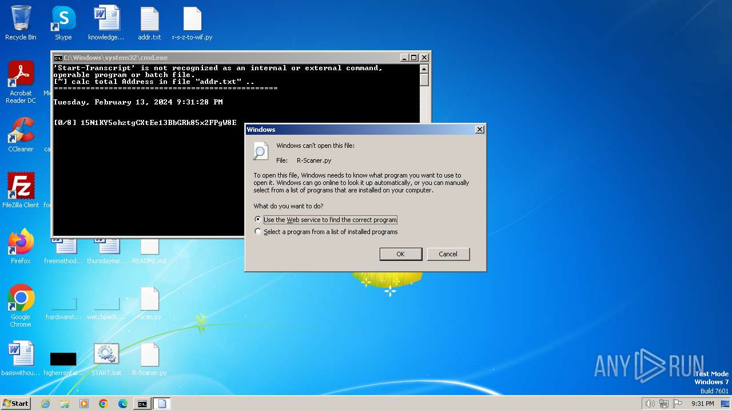Choose Select a program from list option
This screenshot has height=411, width=732.
326,232
